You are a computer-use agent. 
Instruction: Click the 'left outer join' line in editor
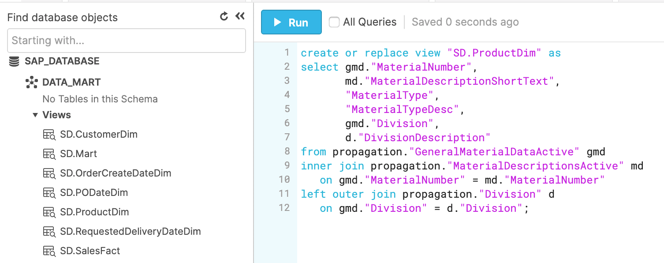[x=427, y=194]
